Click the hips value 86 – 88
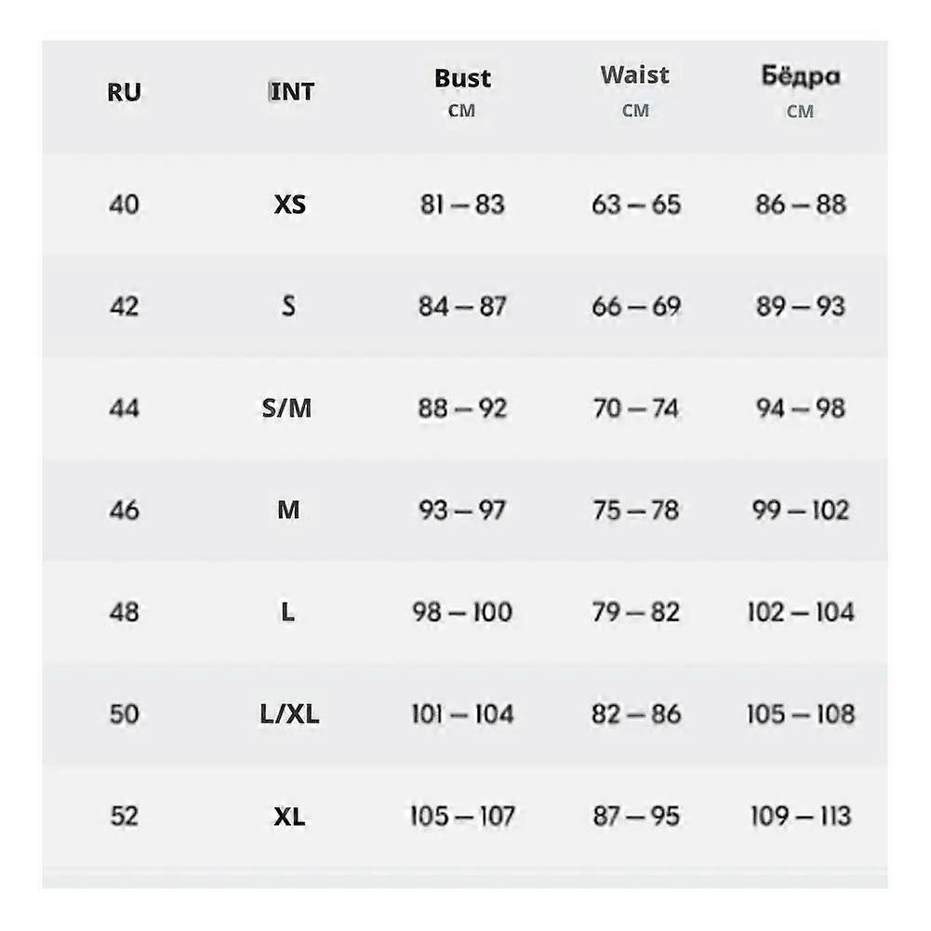Screen dimensions: 931x931 coord(801,205)
